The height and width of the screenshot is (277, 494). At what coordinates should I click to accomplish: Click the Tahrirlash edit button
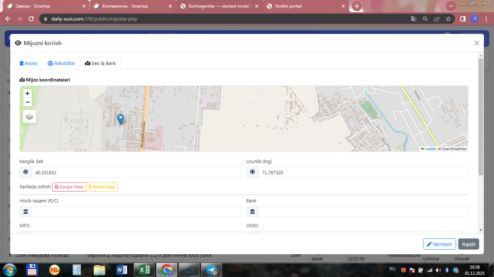click(x=439, y=244)
